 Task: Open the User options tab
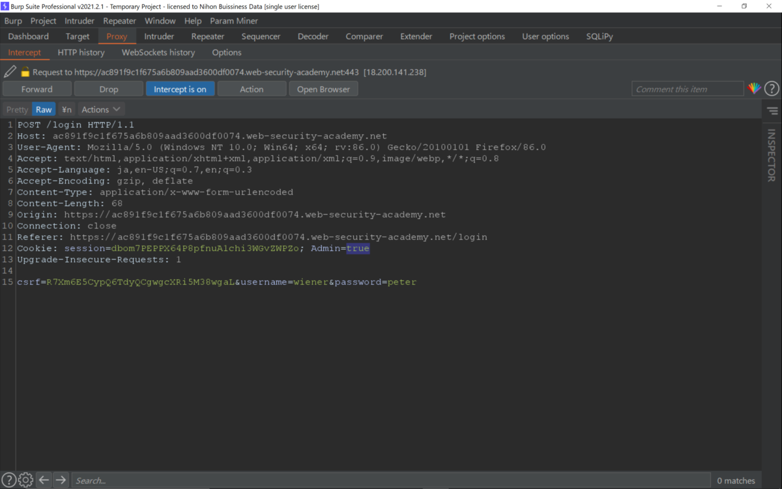pos(545,37)
